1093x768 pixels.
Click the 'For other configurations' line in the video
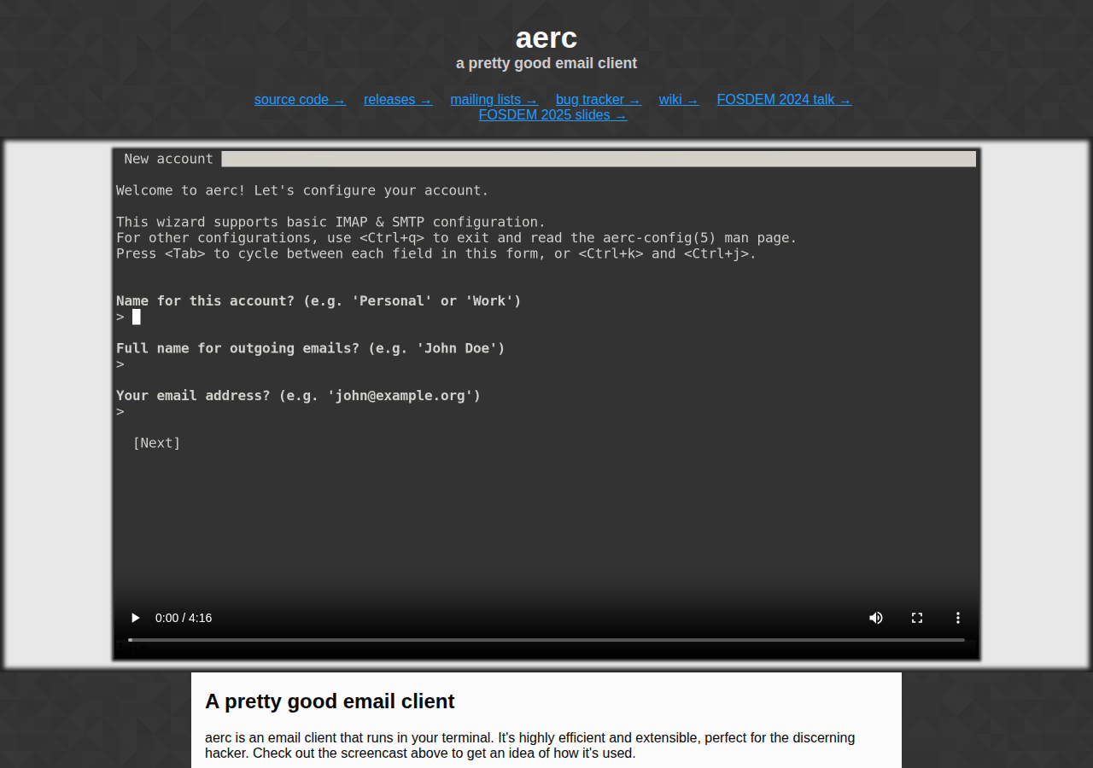[x=457, y=238]
